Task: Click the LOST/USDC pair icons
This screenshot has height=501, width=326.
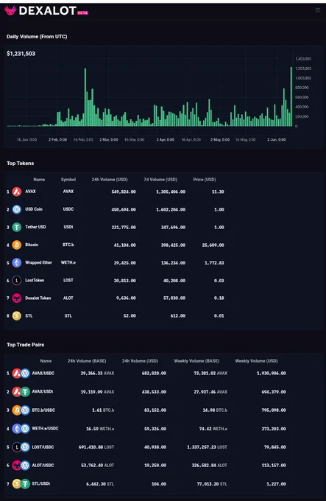Action: (21, 446)
